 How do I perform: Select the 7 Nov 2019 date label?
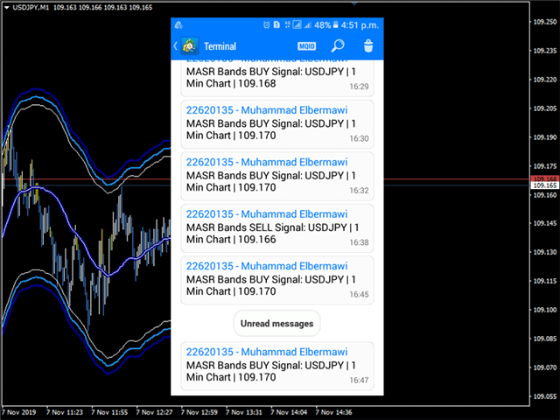pyautogui.click(x=19, y=412)
